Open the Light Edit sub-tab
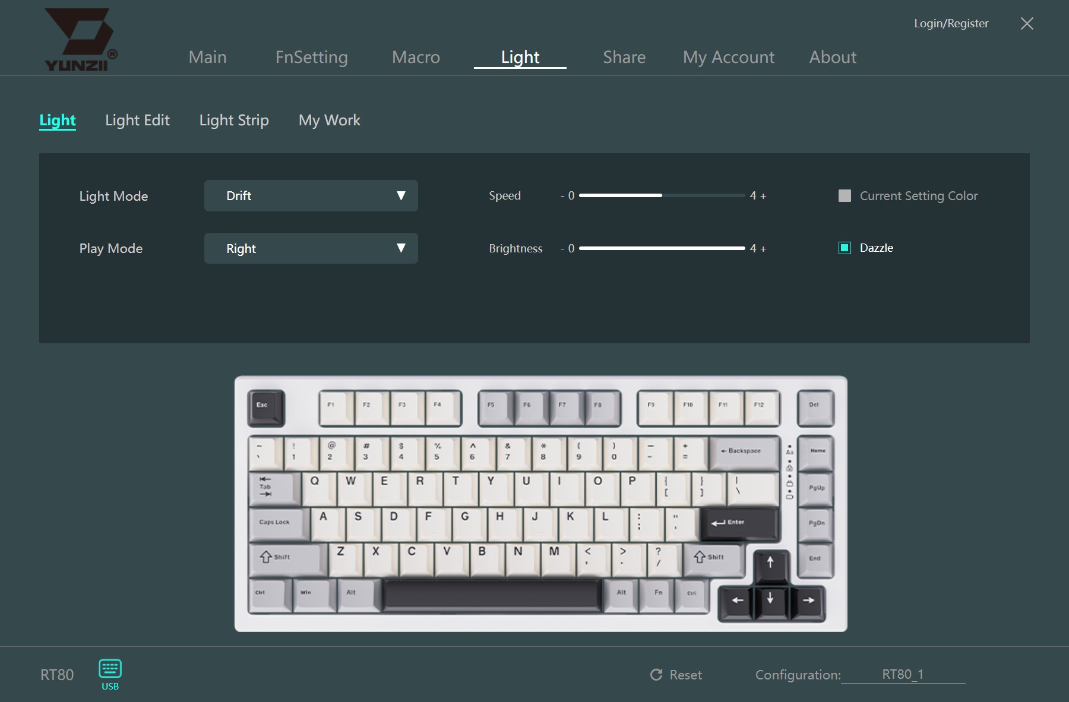This screenshot has width=1069, height=702. [137, 120]
